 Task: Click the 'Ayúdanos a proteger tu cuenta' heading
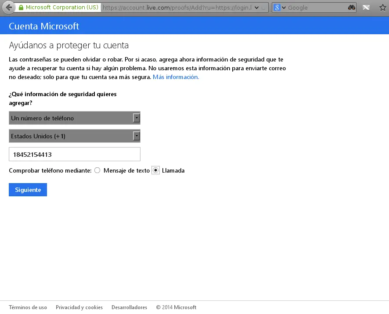(x=69, y=45)
